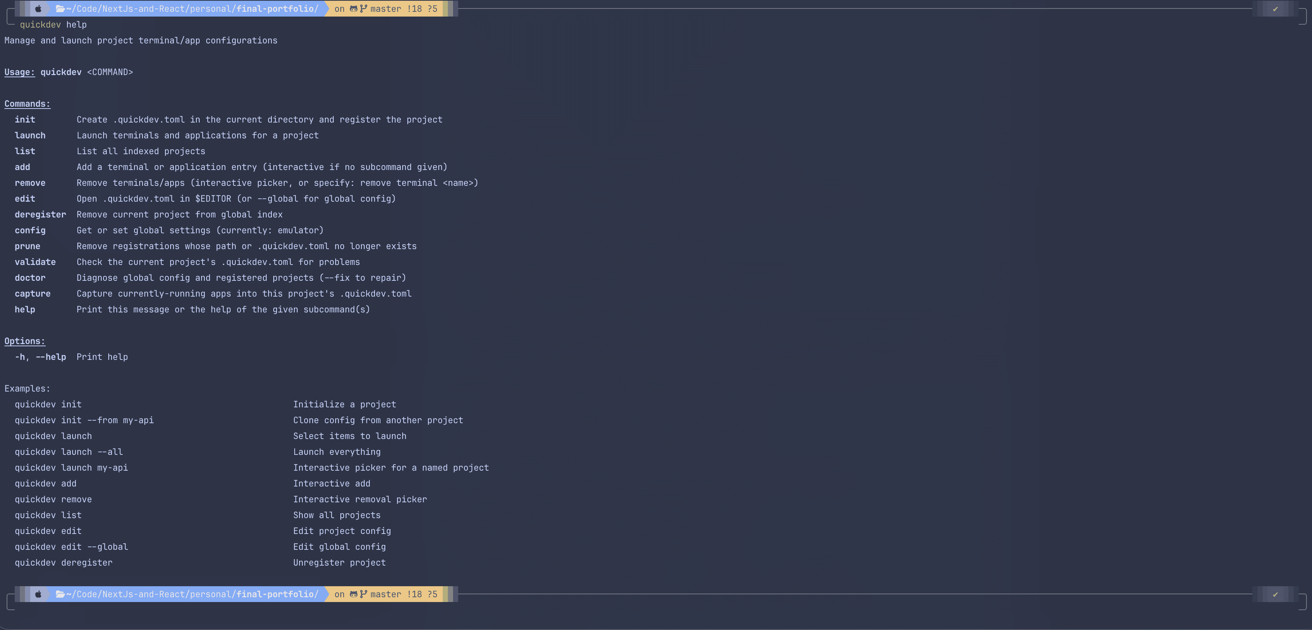The height and width of the screenshot is (630, 1312).
Task: Click the checkmark status in bottom prompt
Action: [1275, 594]
